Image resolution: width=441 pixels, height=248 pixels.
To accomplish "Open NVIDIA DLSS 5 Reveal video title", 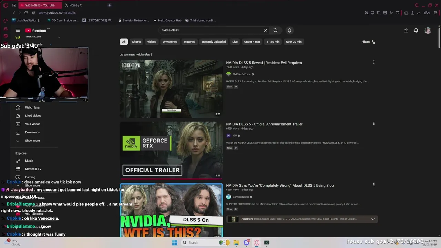I will tap(264, 63).
